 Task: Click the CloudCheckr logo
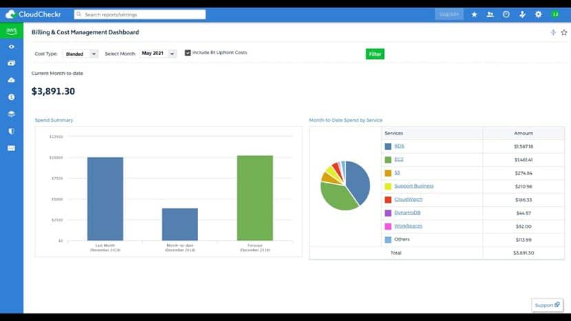coord(33,14)
